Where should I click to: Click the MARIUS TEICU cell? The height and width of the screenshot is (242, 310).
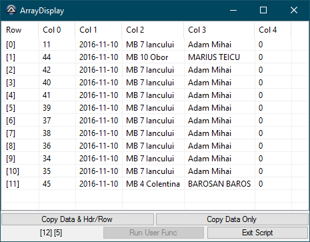[x=214, y=57]
